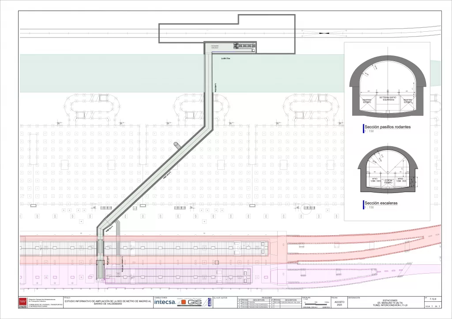452x319 pixels.
Task: Click the stairs tunnel cross-section drawing
Action: click(x=388, y=174)
